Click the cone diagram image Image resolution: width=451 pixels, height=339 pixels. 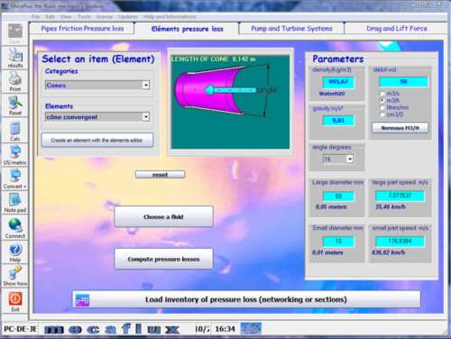pyautogui.click(x=230, y=102)
